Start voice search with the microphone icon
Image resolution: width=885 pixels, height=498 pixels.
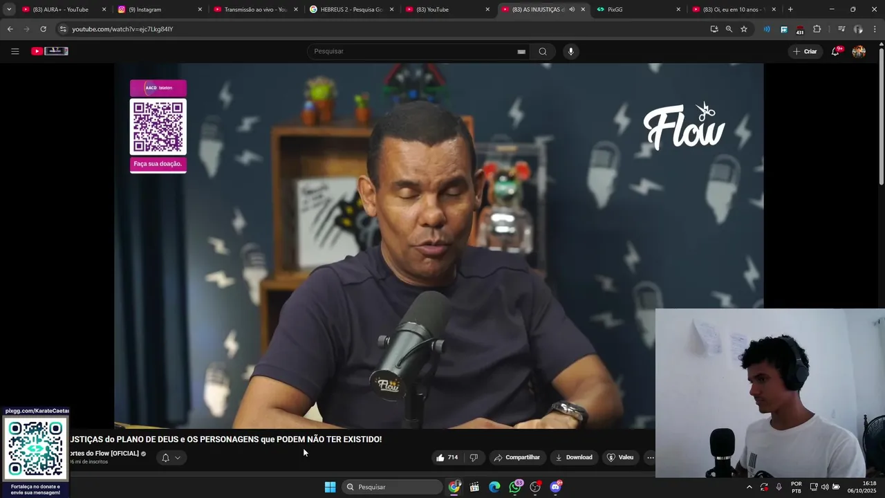click(x=570, y=51)
